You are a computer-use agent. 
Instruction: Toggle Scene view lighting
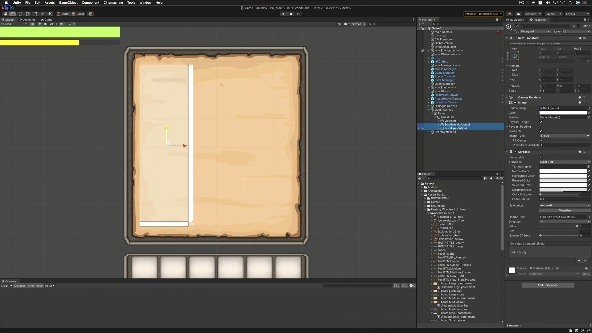[x=39, y=24]
